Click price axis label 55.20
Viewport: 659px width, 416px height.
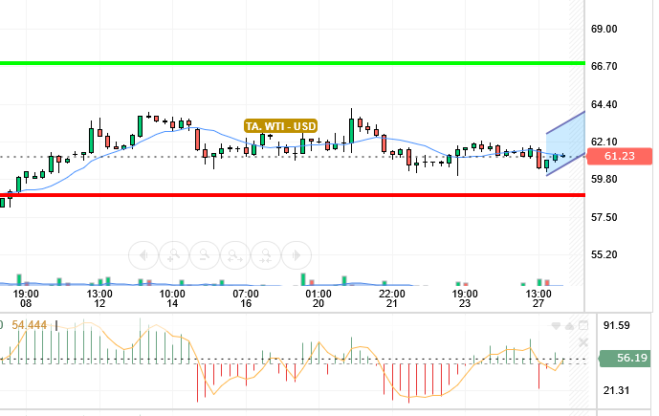(x=604, y=254)
